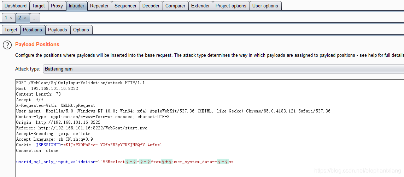Click the Accept-Encoding header line
The height and width of the screenshot is (177, 404).
[53, 134]
